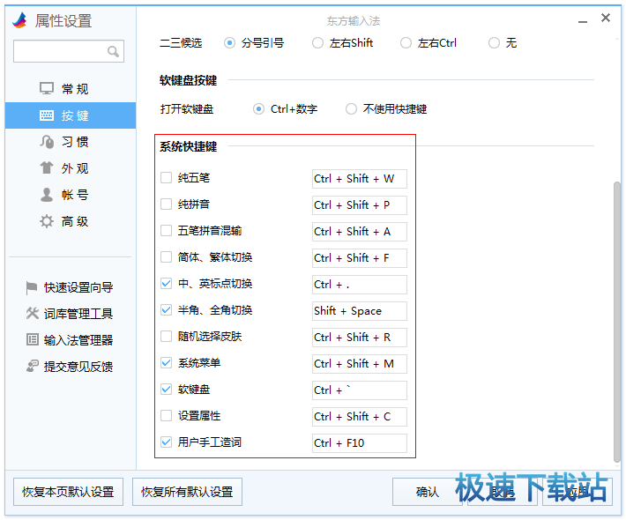
Task: Click the person icon beside 帐号
Action: coord(47,195)
